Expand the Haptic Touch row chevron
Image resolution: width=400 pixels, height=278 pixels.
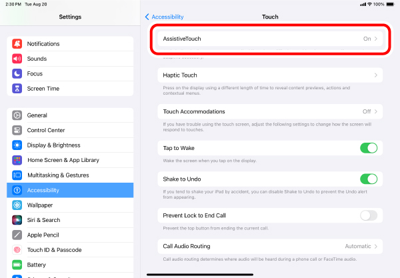point(375,75)
